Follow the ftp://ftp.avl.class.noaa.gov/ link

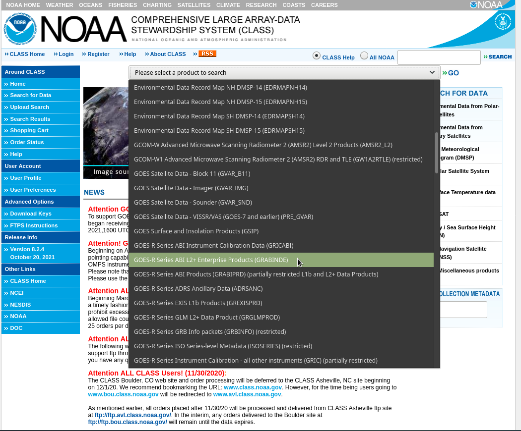coord(133,415)
